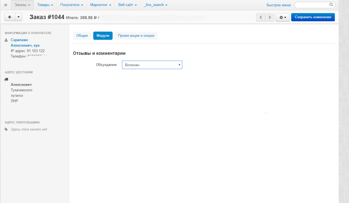Expand the Покупатели menu
The height and width of the screenshot is (203, 349).
pyautogui.click(x=71, y=5)
